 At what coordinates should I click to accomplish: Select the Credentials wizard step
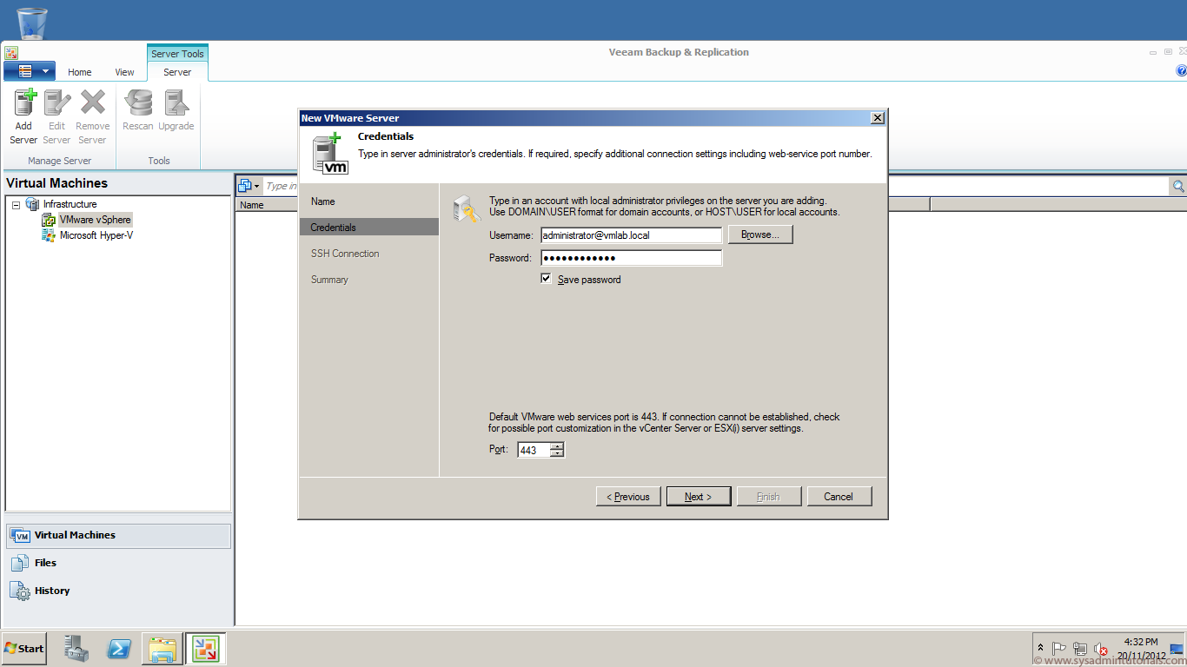pos(368,228)
